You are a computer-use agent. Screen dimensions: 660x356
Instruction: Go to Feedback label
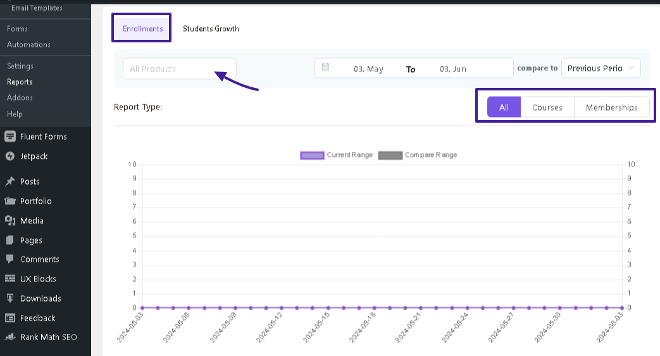coord(37,317)
